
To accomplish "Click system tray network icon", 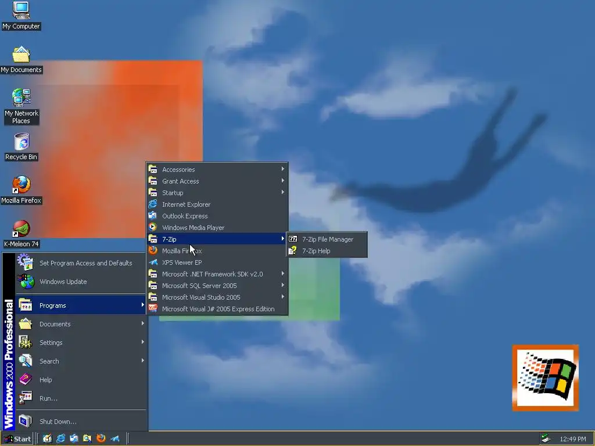I will point(546,439).
